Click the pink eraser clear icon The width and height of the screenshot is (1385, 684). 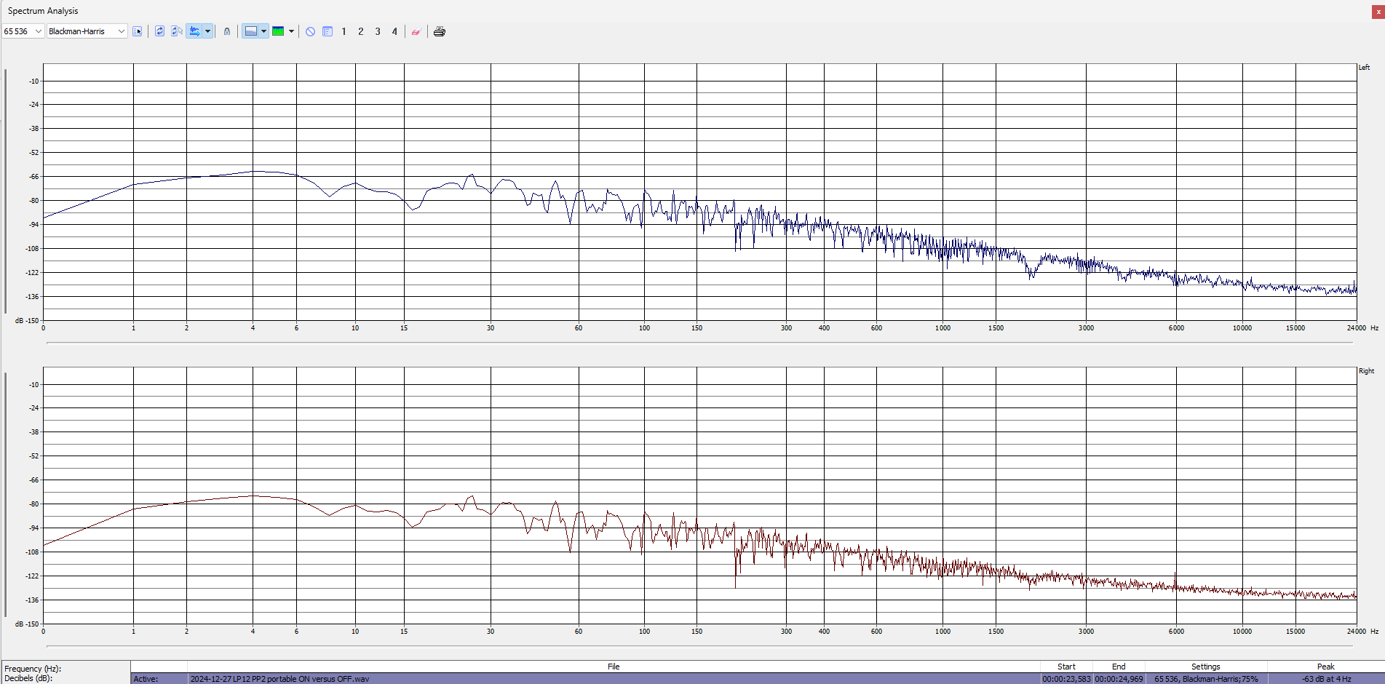click(416, 31)
